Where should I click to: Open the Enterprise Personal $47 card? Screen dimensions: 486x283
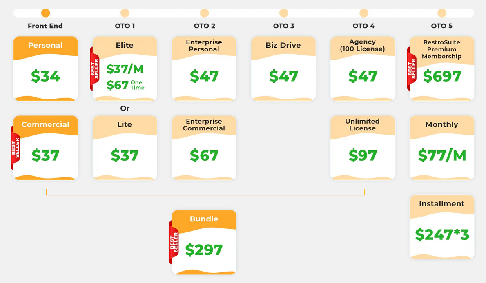pos(204,69)
